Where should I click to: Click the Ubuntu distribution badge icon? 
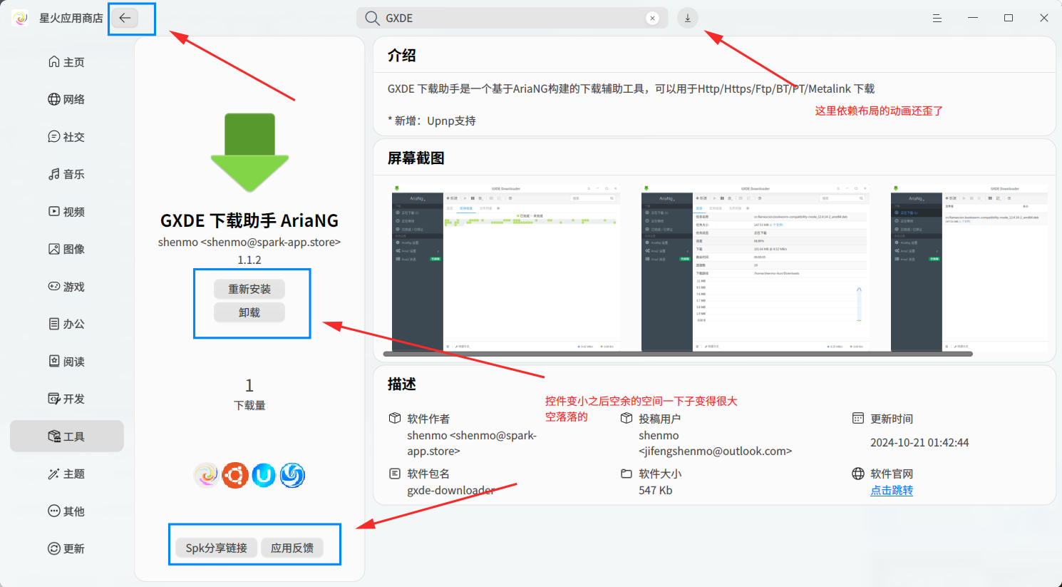pyautogui.click(x=235, y=475)
